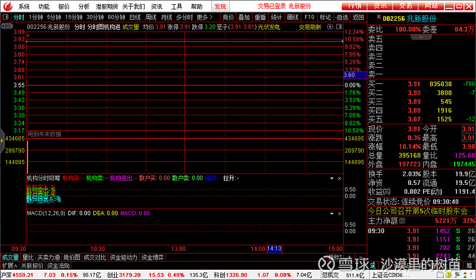
Task: Select the 60分钟 period tab
Action: pyautogui.click(x=117, y=17)
